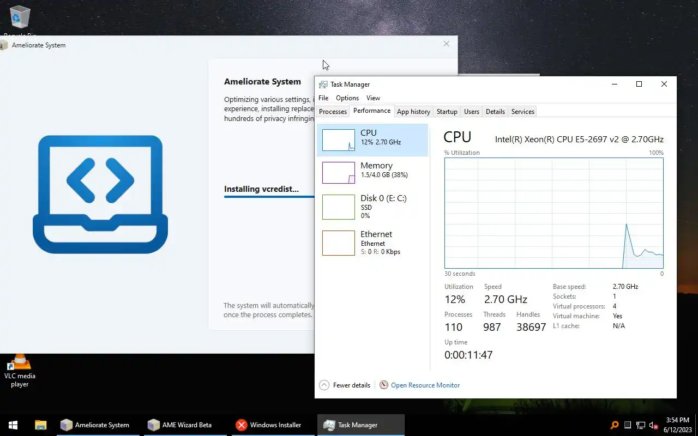The width and height of the screenshot is (698, 436).
Task: Open the File menu in Task Manager
Action: [x=323, y=98]
